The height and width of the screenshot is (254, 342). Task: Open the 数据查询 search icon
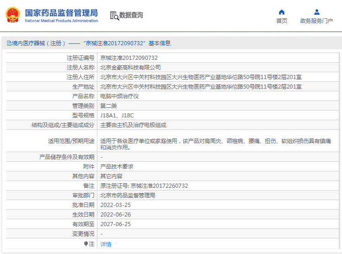(x=114, y=16)
